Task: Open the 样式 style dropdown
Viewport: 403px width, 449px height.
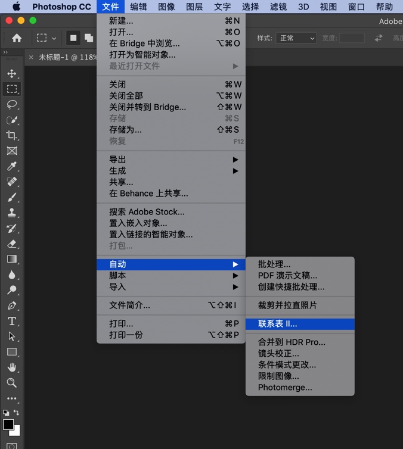Action: 296,38
